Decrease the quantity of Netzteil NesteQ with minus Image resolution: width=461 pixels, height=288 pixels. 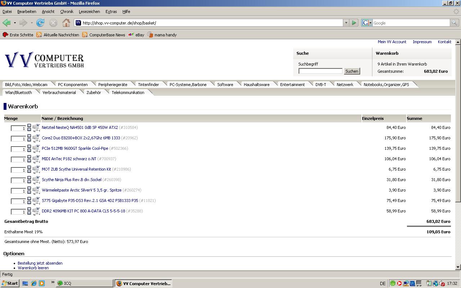tap(29, 130)
